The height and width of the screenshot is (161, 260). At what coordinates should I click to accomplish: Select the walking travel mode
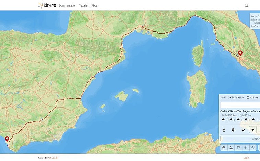click(x=224, y=130)
